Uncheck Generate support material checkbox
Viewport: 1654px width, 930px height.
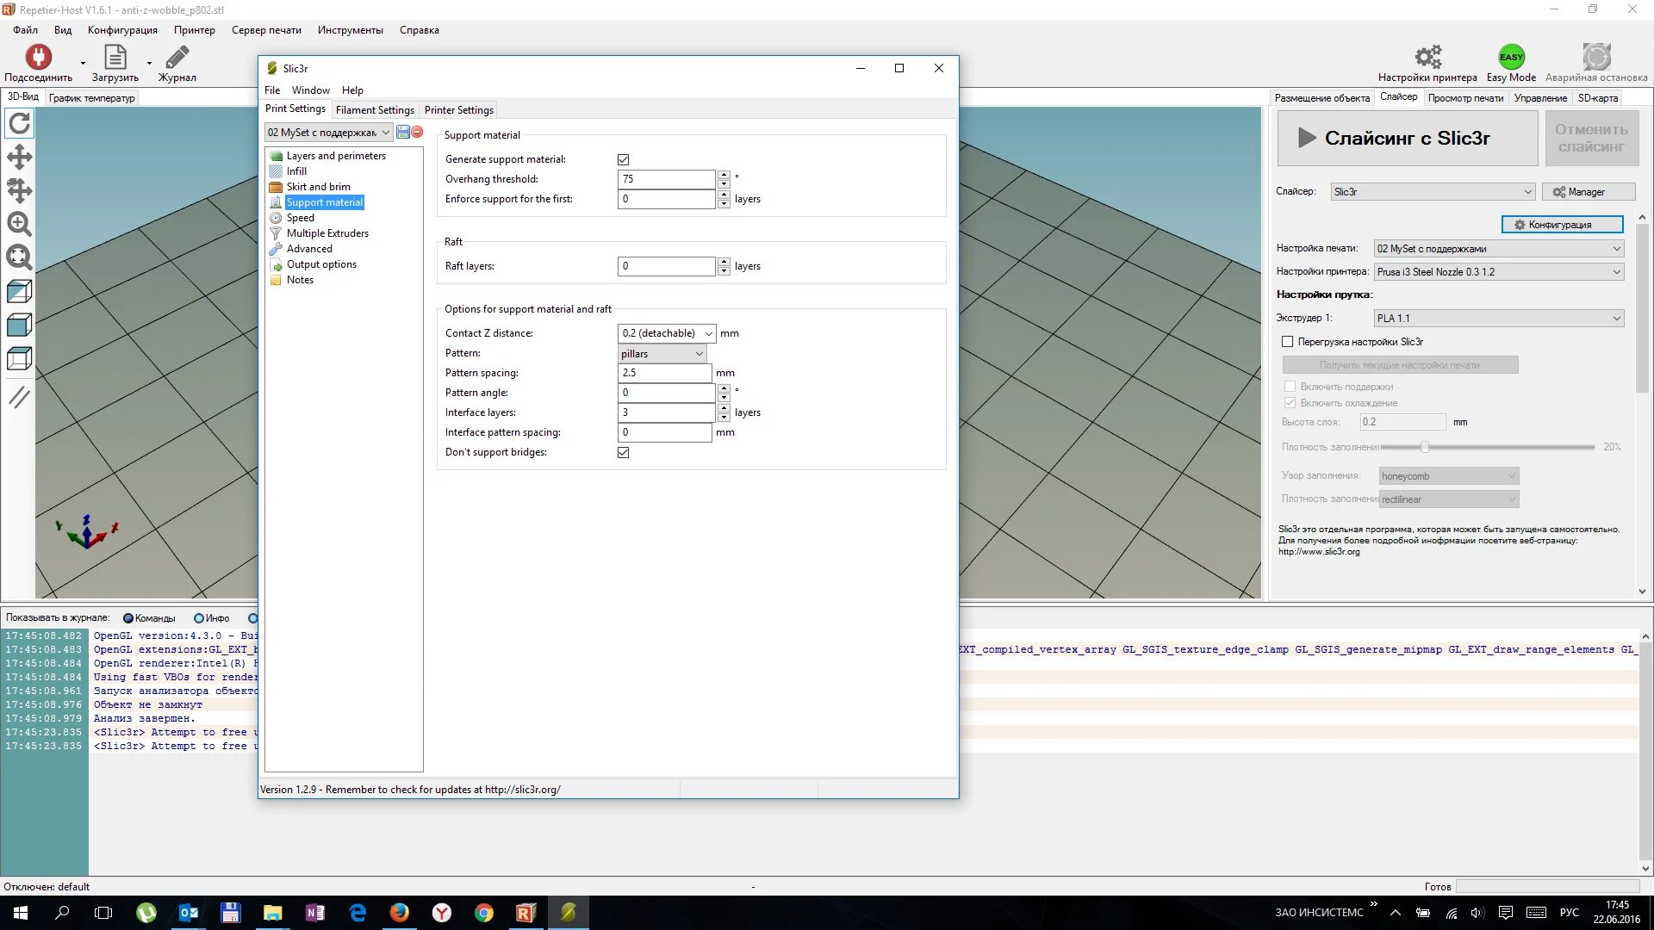coord(623,159)
